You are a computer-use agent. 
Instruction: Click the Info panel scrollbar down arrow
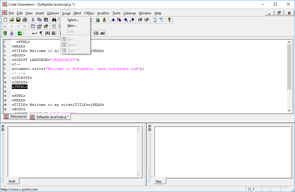pos(138,175)
